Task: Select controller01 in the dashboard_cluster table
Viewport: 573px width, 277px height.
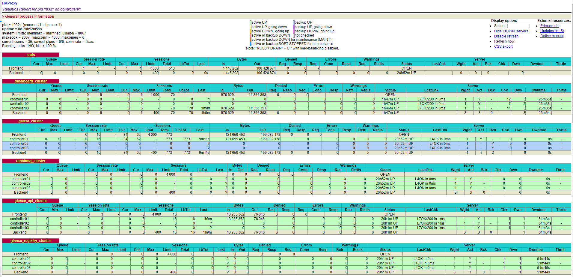Action: click(19, 99)
